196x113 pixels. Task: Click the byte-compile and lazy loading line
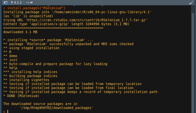tap(55, 64)
